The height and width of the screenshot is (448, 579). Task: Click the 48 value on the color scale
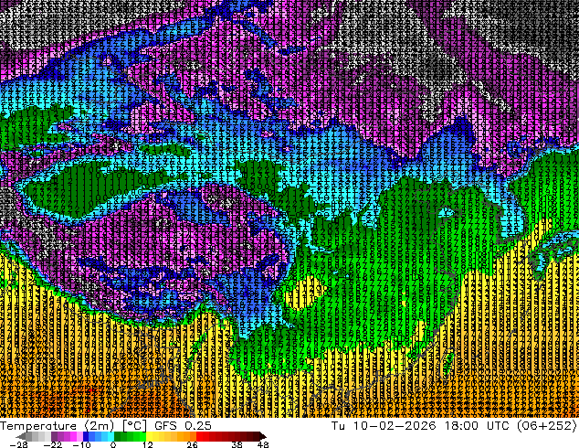tap(263, 444)
